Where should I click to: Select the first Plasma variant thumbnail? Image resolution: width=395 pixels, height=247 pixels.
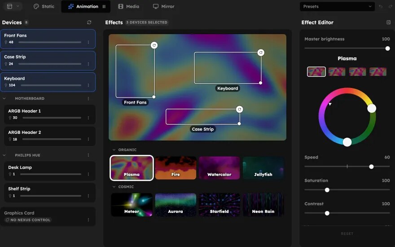point(316,71)
